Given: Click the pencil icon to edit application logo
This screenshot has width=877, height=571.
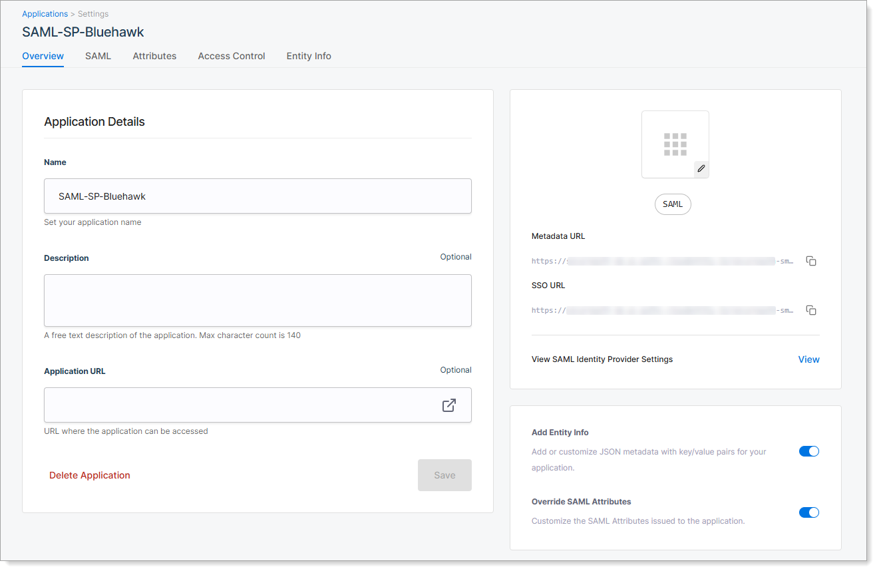Looking at the screenshot, I should (x=701, y=169).
